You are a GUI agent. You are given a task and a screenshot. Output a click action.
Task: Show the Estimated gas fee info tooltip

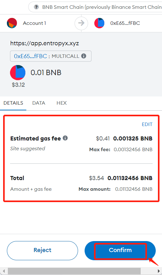[x=65, y=138]
